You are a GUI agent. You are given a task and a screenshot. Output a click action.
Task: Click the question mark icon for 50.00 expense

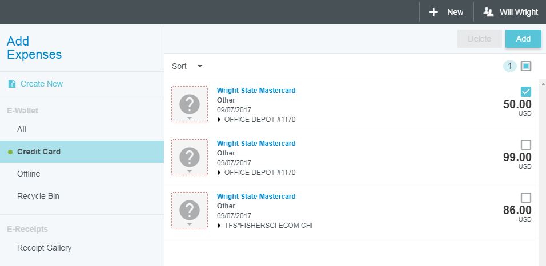coord(190,104)
